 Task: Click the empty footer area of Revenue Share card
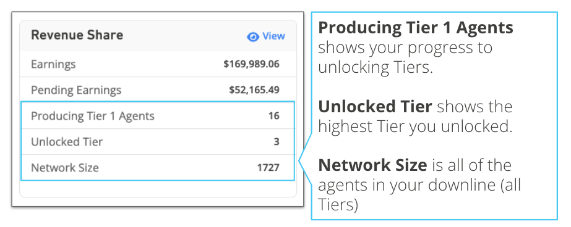[158, 189]
